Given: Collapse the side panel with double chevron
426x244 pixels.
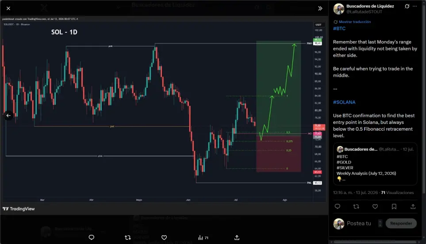Looking at the screenshot, I should point(320,8).
